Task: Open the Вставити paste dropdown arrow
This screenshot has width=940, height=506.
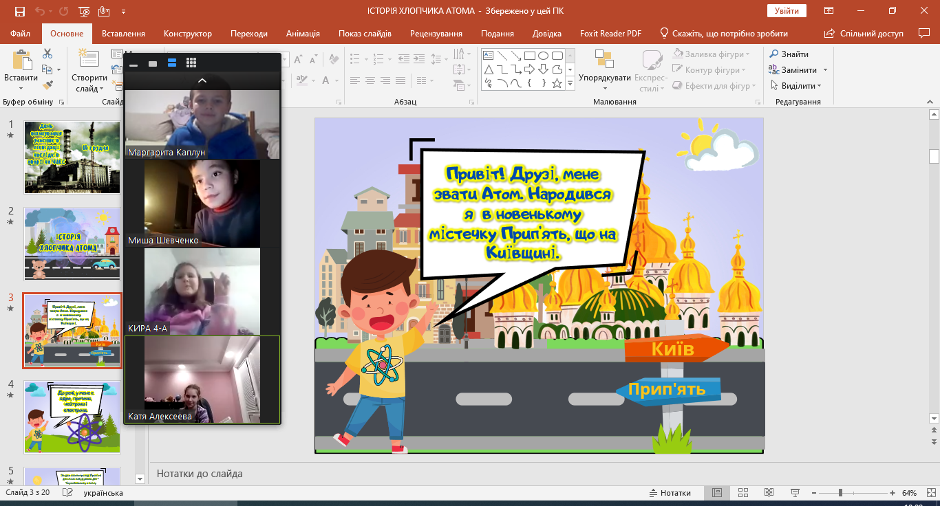Action: [x=21, y=88]
